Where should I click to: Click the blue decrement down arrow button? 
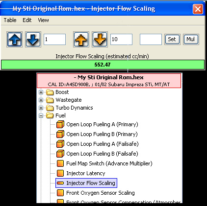pyautogui.click(x=33, y=39)
